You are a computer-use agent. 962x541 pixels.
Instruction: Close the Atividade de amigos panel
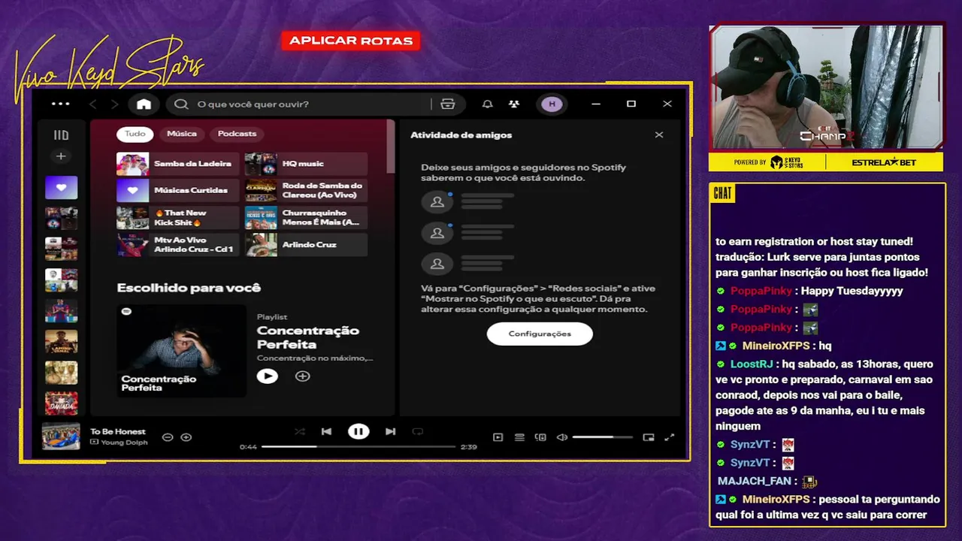click(659, 135)
